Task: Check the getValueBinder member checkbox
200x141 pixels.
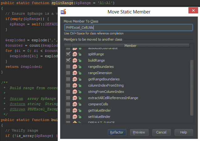Action: (x=68, y=110)
